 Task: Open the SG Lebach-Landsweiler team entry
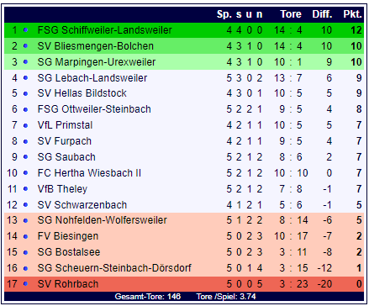pos(92,78)
